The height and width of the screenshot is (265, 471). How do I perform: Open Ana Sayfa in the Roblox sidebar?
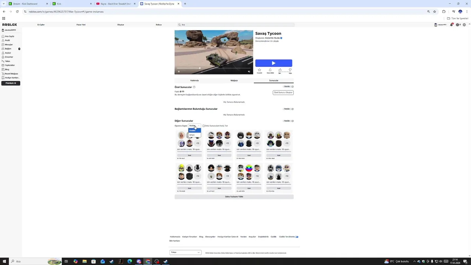(x=8, y=36)
